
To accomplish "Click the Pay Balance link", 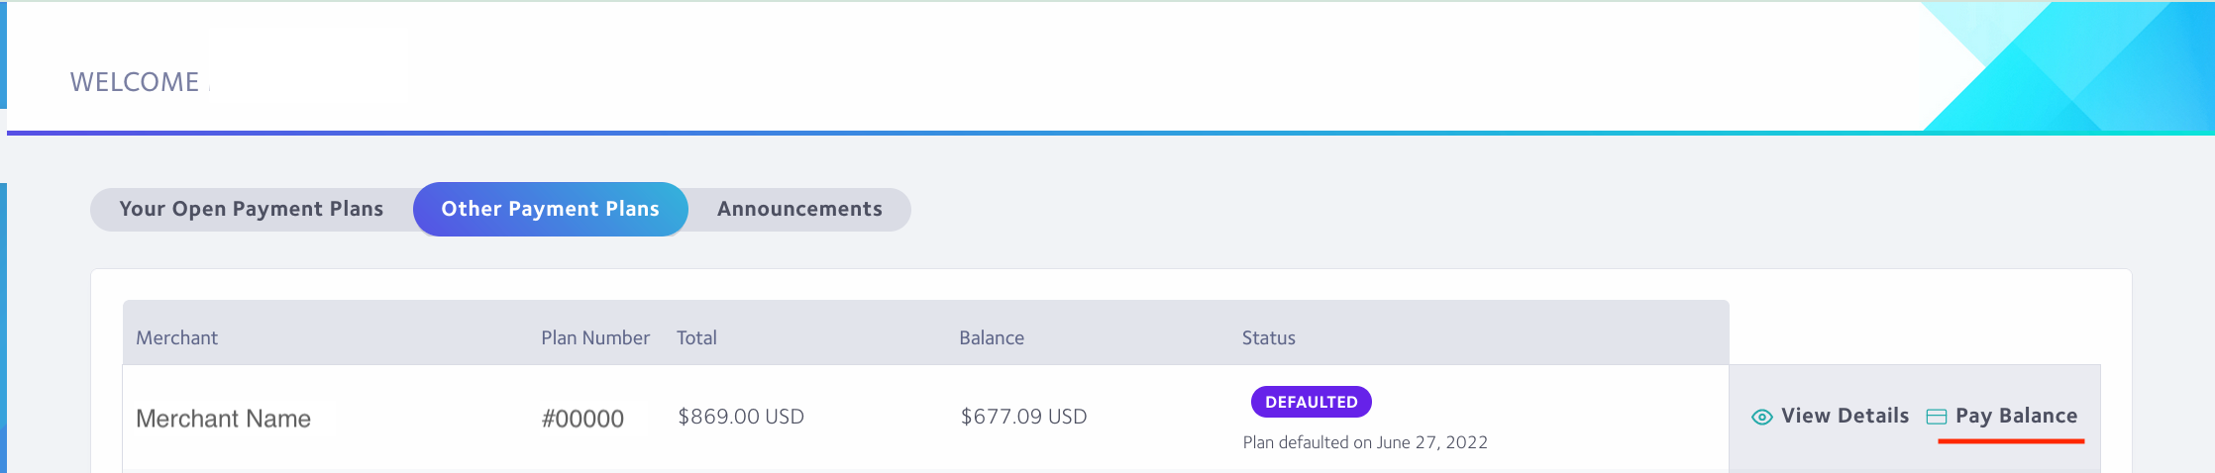I will 2016,416.
